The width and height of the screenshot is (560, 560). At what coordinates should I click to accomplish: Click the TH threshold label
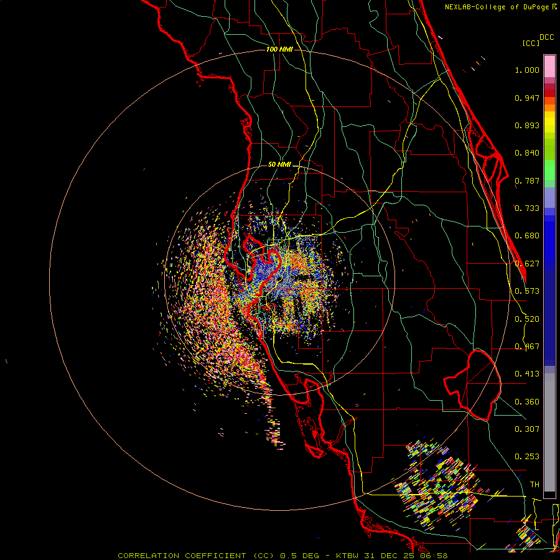pyautogui.click(x=534, y=485)
